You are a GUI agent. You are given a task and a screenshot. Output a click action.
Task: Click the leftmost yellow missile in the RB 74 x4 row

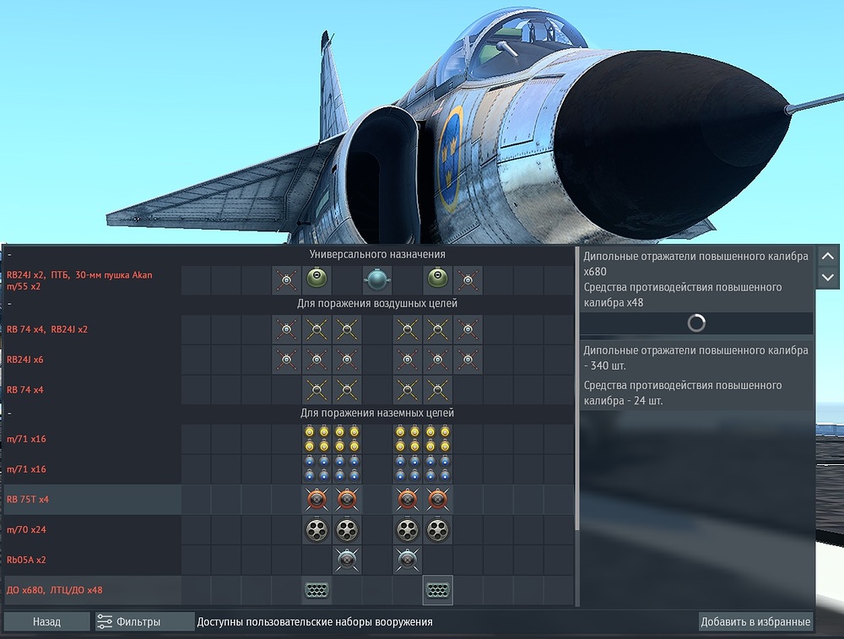(316, 390)
